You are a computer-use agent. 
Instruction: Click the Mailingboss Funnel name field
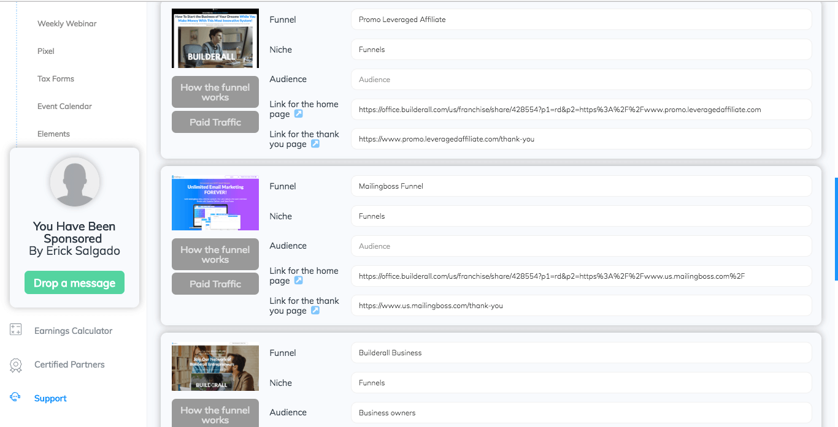[582, 186]
